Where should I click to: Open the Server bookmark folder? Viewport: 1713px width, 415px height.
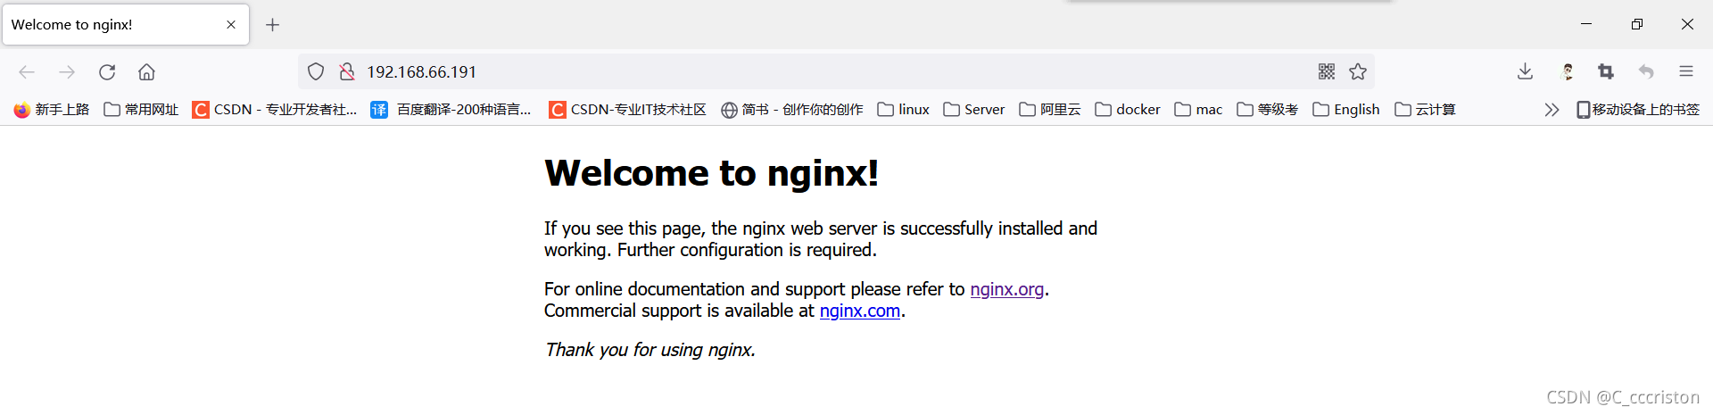(974, 110)
